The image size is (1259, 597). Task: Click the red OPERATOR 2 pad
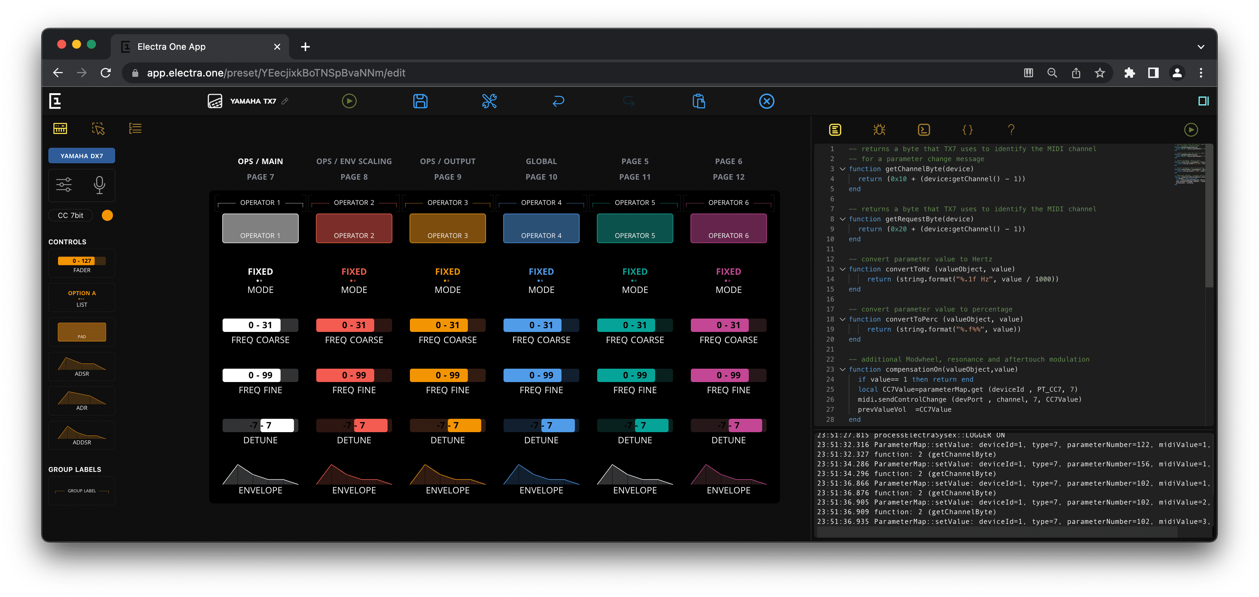pos(354,228)
